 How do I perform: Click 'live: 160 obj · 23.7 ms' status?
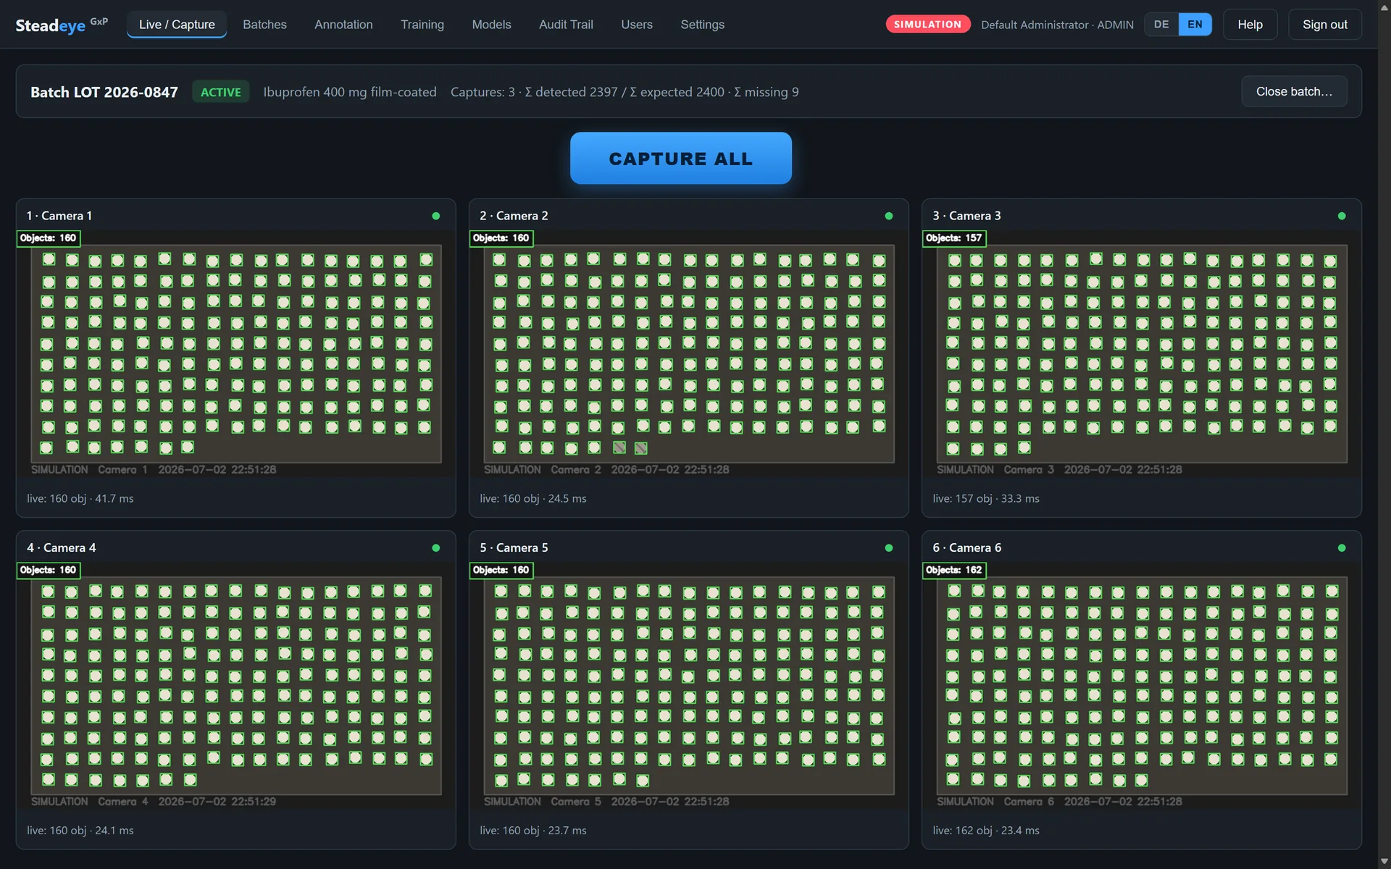(533, 831)
